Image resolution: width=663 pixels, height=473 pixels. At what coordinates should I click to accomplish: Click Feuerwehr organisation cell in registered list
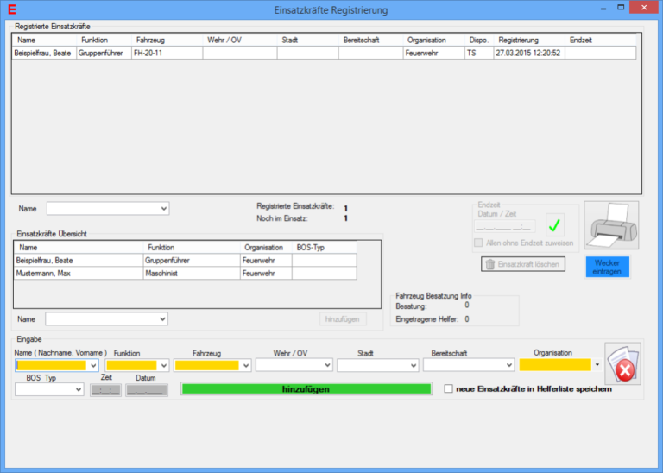click(434, 53)
